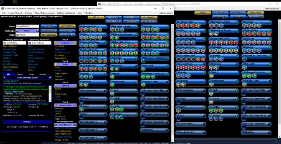Click the next archetype arrow beside Stalker

[37, 31]
